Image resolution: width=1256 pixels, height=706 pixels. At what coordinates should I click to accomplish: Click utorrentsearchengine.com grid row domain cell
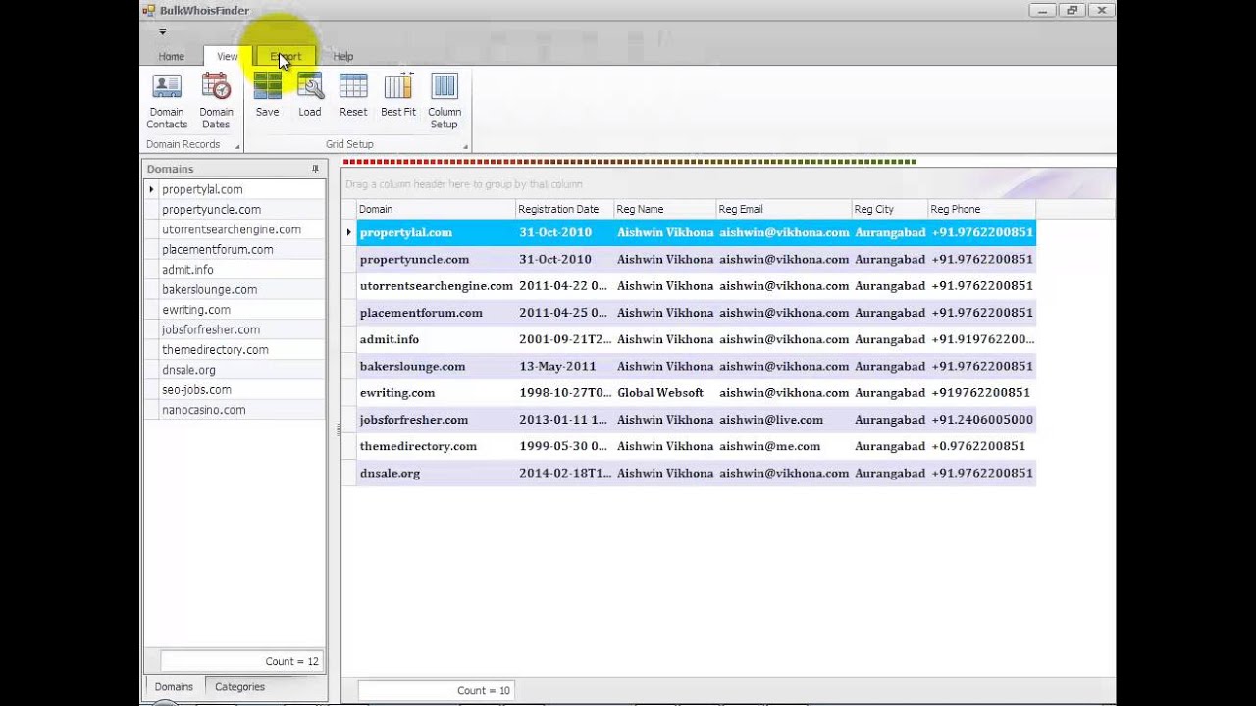point(436,286)
